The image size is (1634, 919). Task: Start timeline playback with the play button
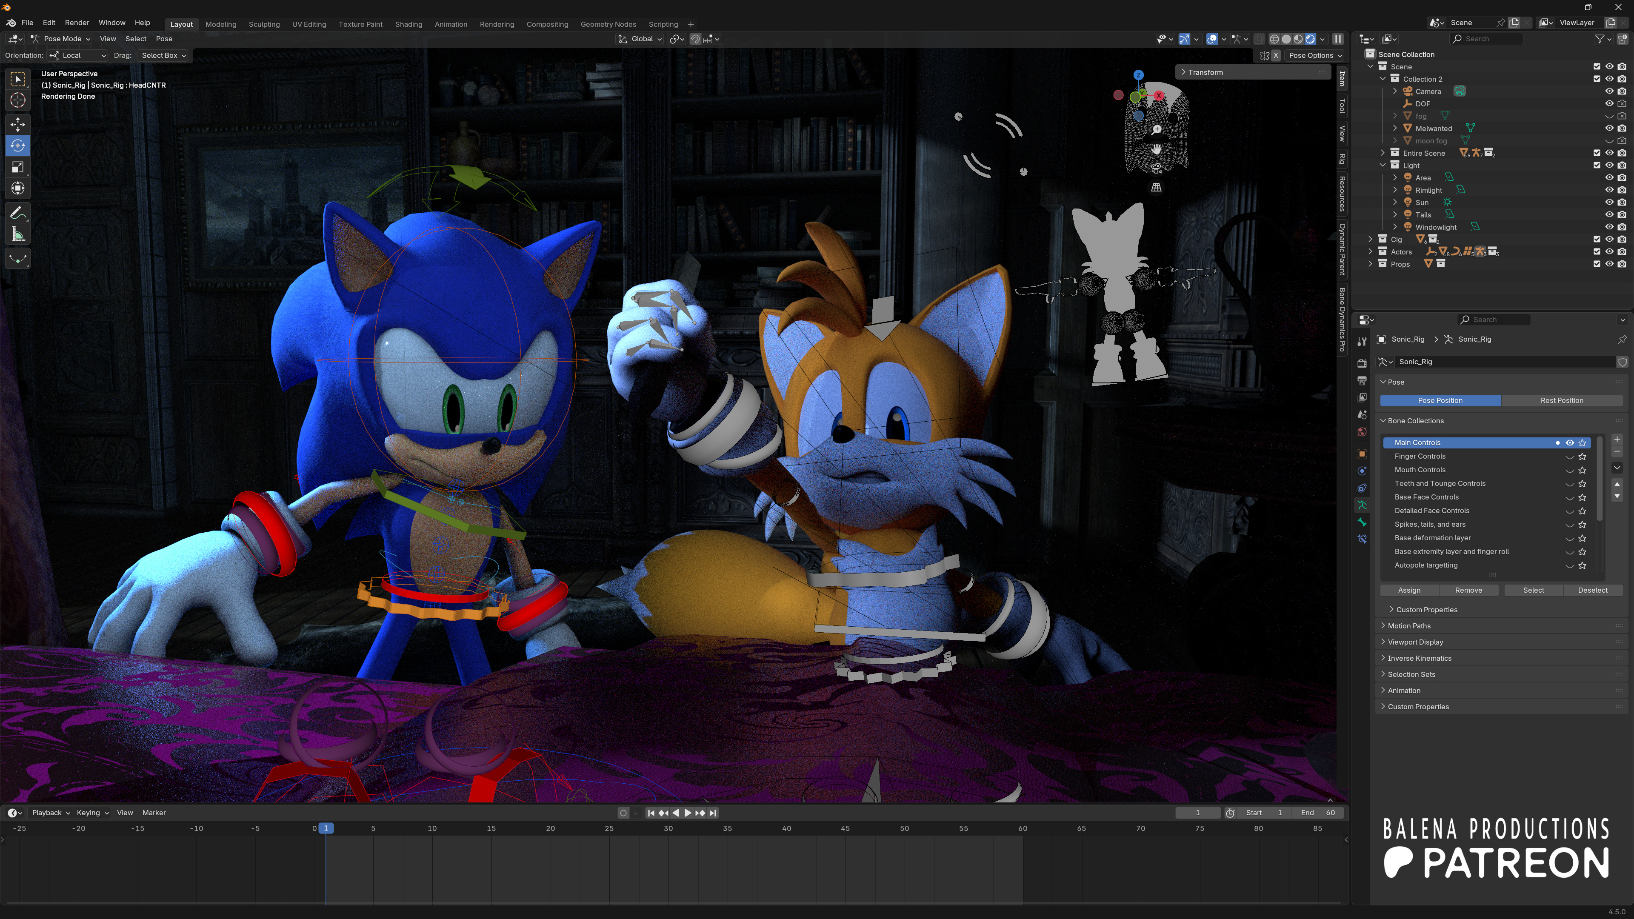click(688, 813)
